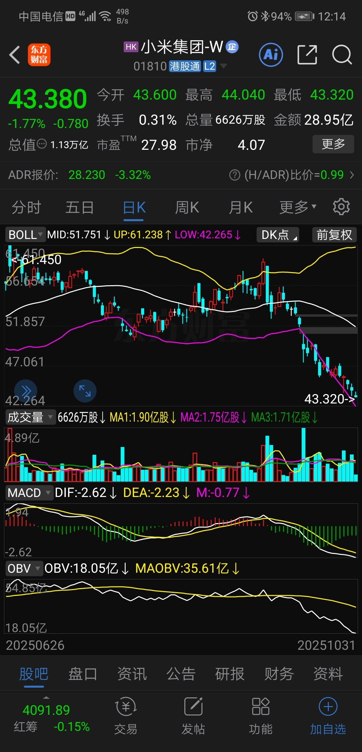Viewport: 362px width, 752px height.
Task: Switch to 周K chart tab
Action: 187,207
